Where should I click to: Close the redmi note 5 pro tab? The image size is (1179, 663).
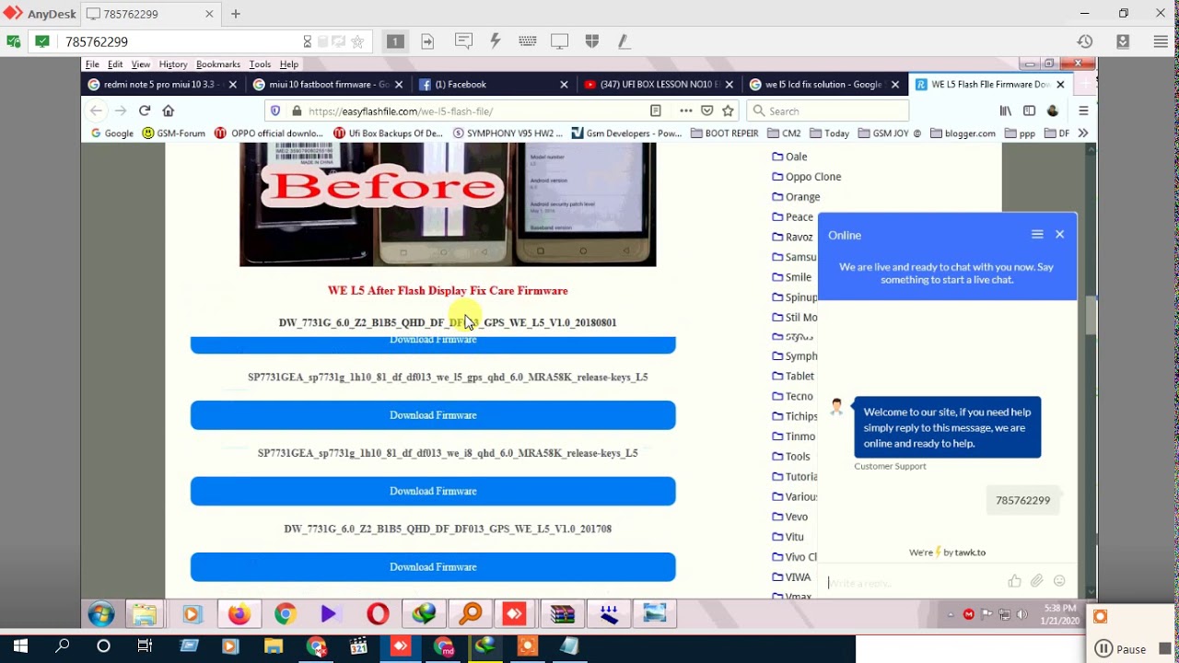(232, 84)
